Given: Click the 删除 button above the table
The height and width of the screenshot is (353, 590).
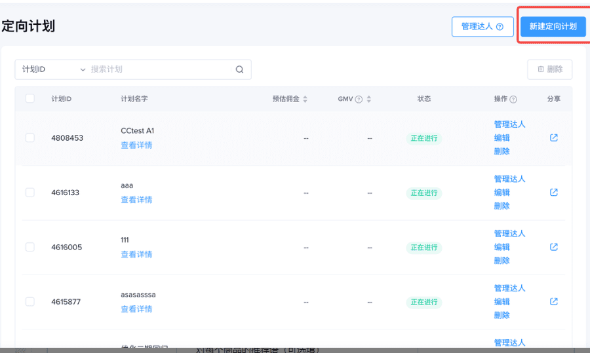Looking at the screenshot, I should 550,69.
